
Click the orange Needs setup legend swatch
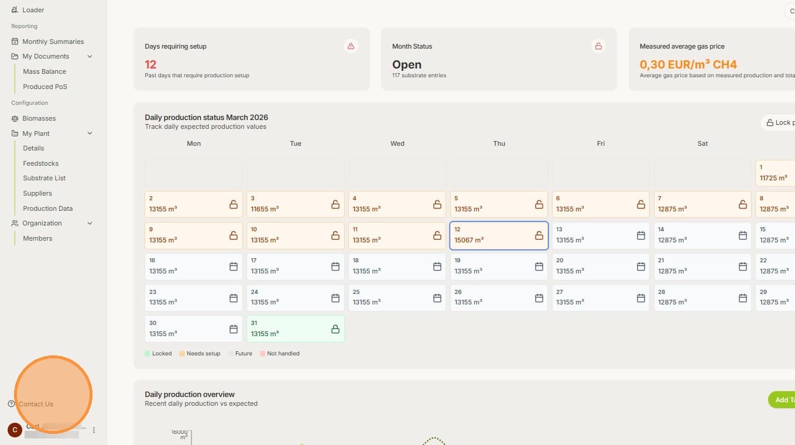[x=182, y=354]
